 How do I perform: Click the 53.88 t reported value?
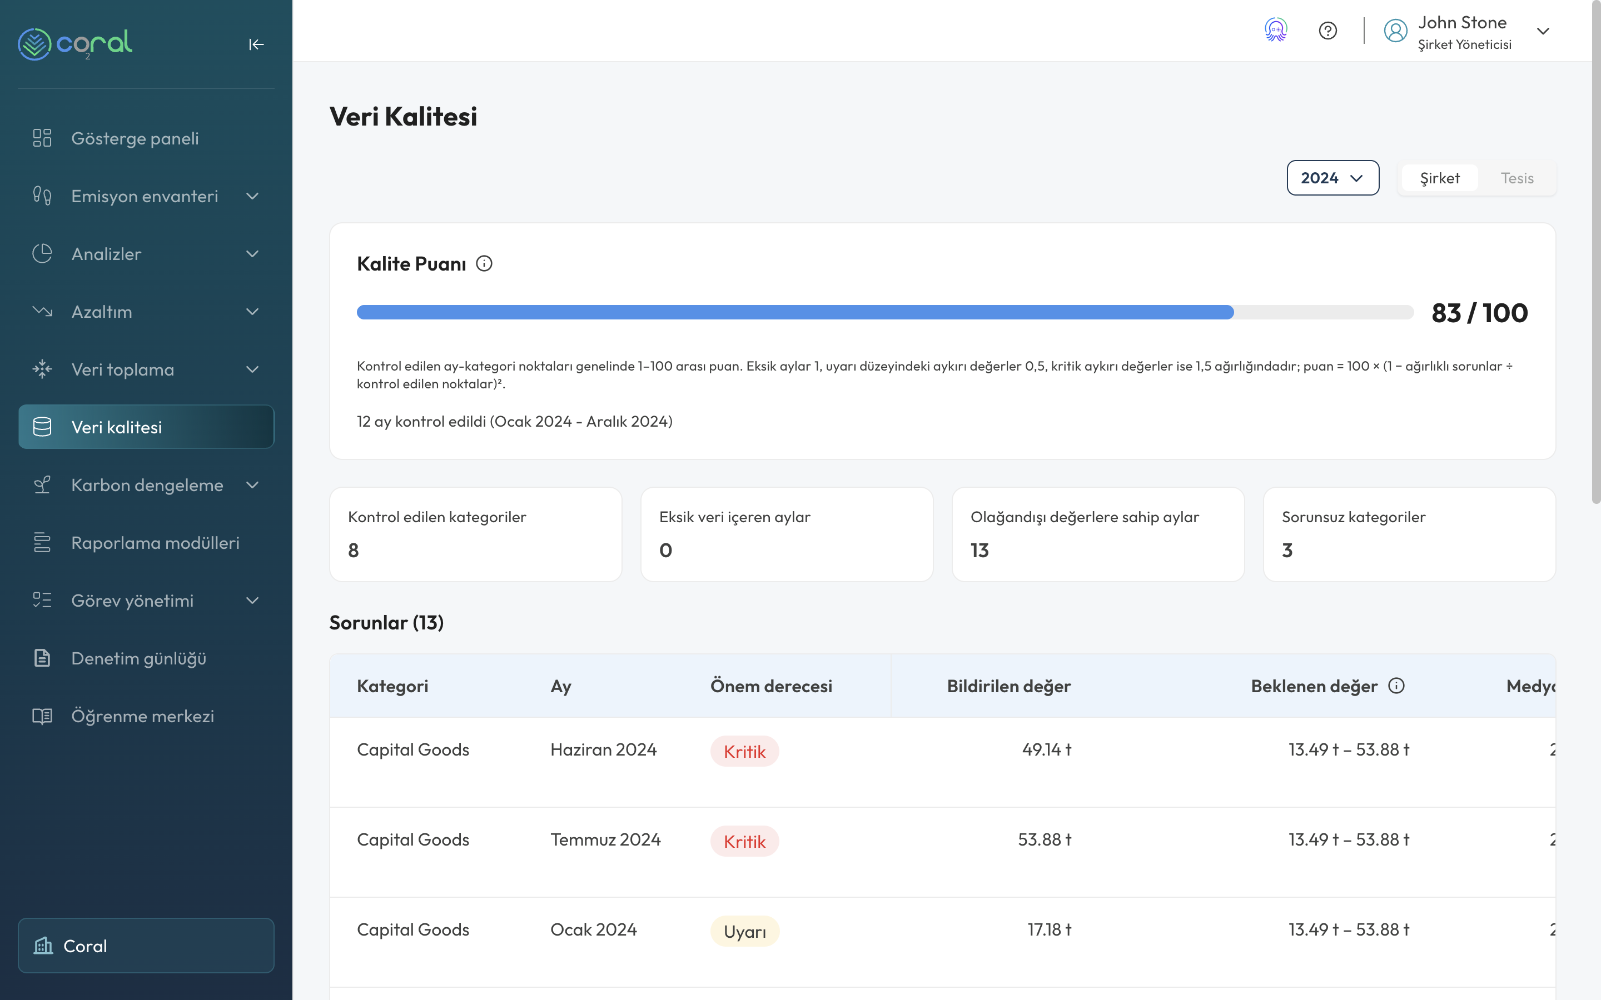pyautogui.click(x=1045, y=839)
